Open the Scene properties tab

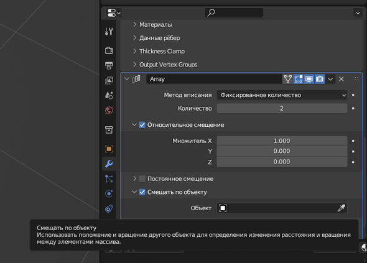(x=109, y=95)
